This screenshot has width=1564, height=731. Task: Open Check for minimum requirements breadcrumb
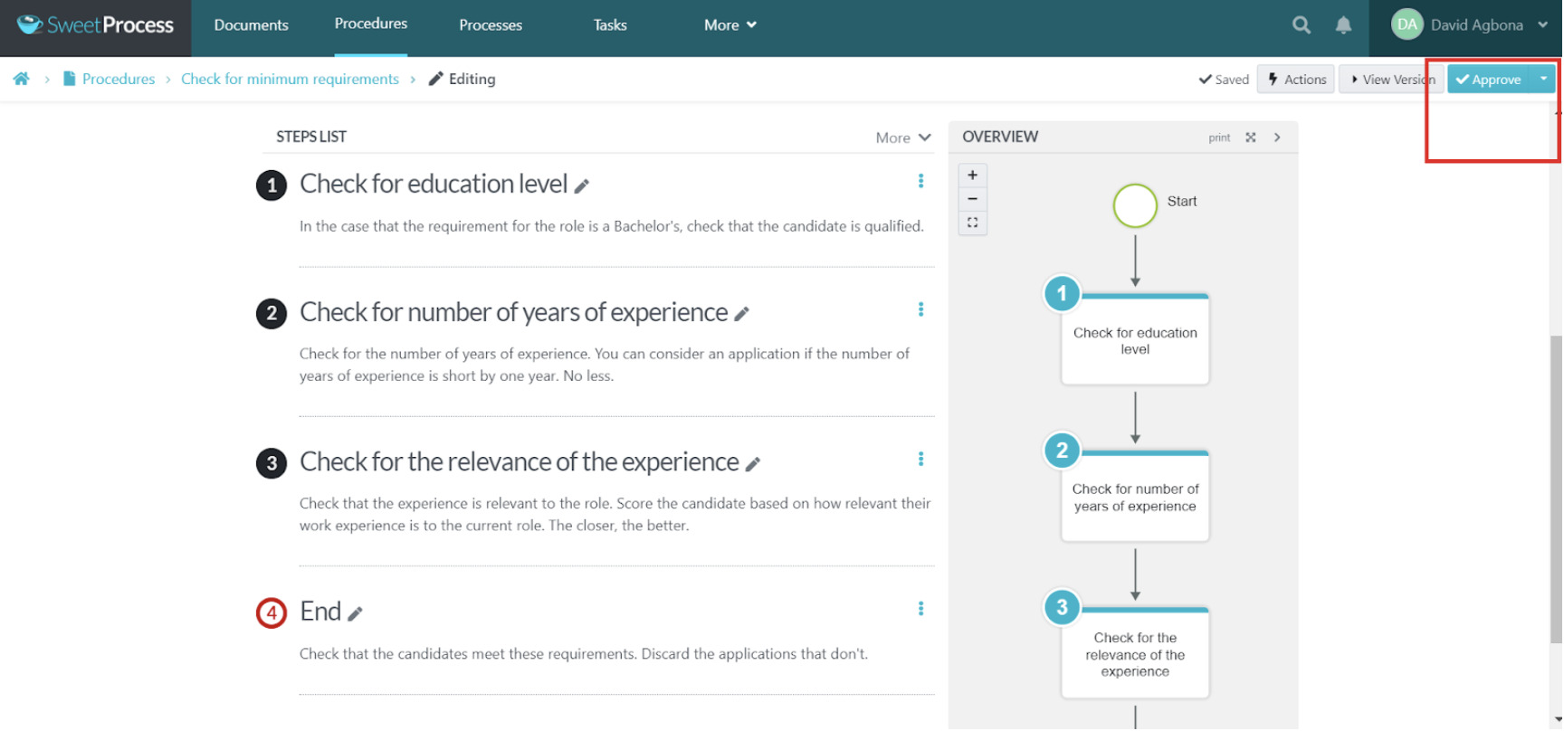click(x=290, y=79)
